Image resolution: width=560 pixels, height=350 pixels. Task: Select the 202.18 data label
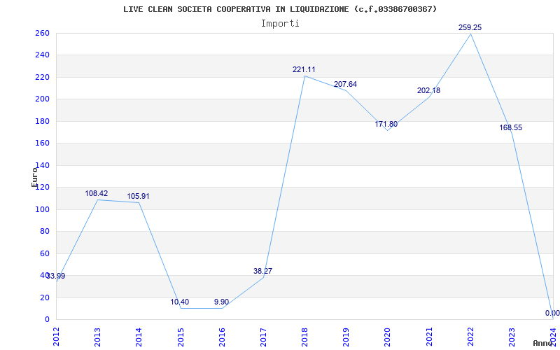[428, 91]
